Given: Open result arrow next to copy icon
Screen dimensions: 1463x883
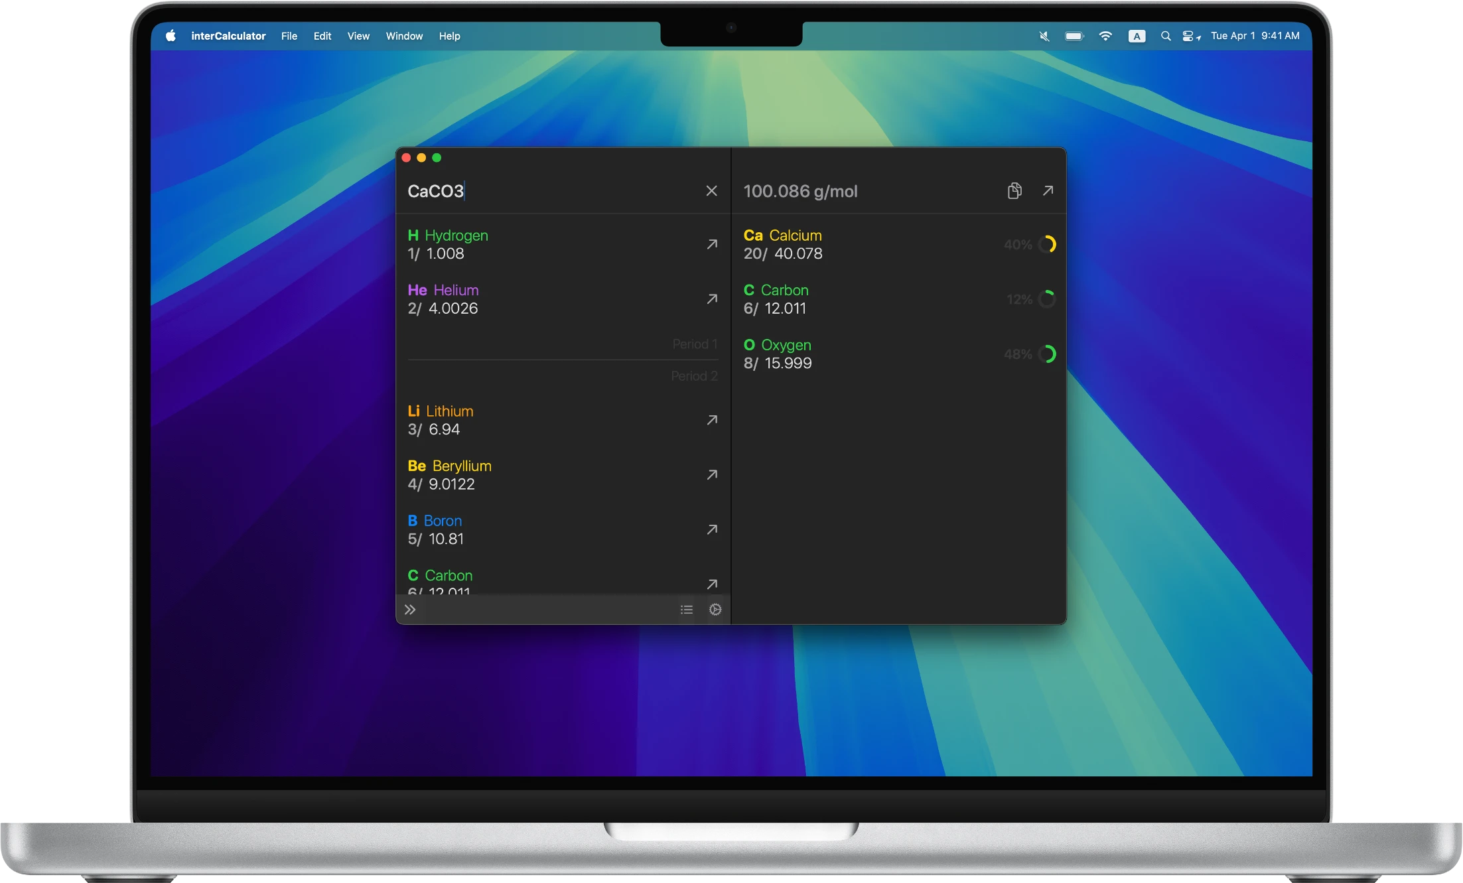Looking at the screenshot, I should [1048, 191].
